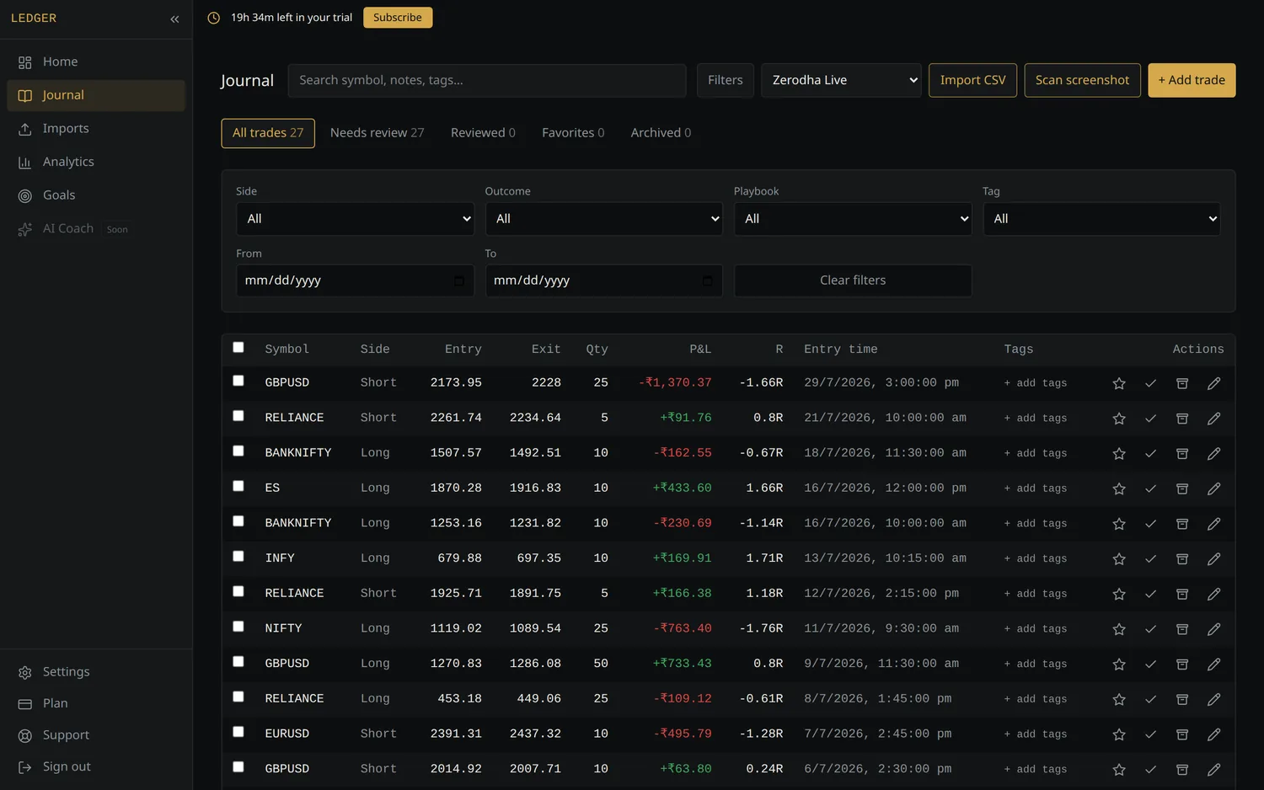Open the Imports page icon
Image resolution: width=1264 pixels, height=790 pixels.
click(x=25, y=129)
